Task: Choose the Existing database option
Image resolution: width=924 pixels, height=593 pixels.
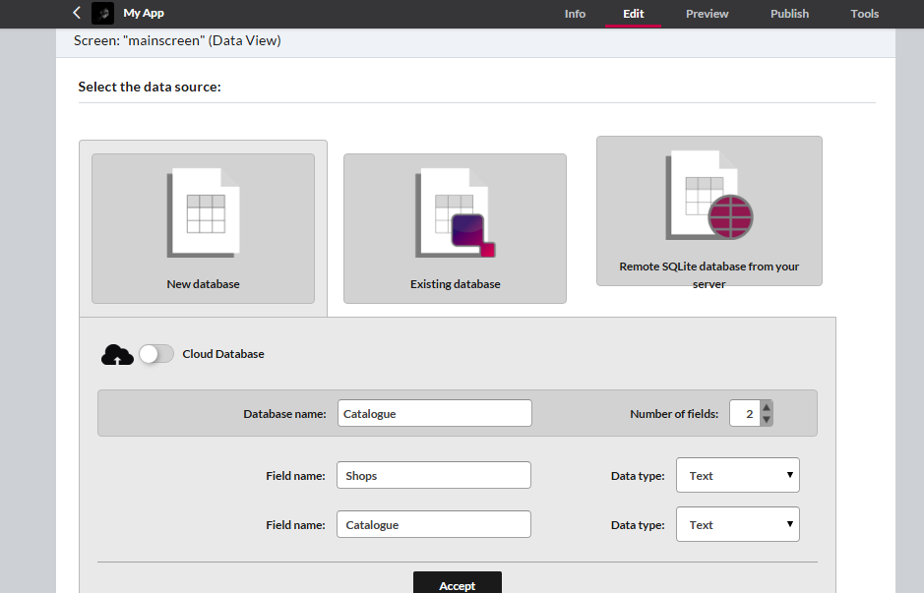Action: pyautogui.click(x=455, y=228)
